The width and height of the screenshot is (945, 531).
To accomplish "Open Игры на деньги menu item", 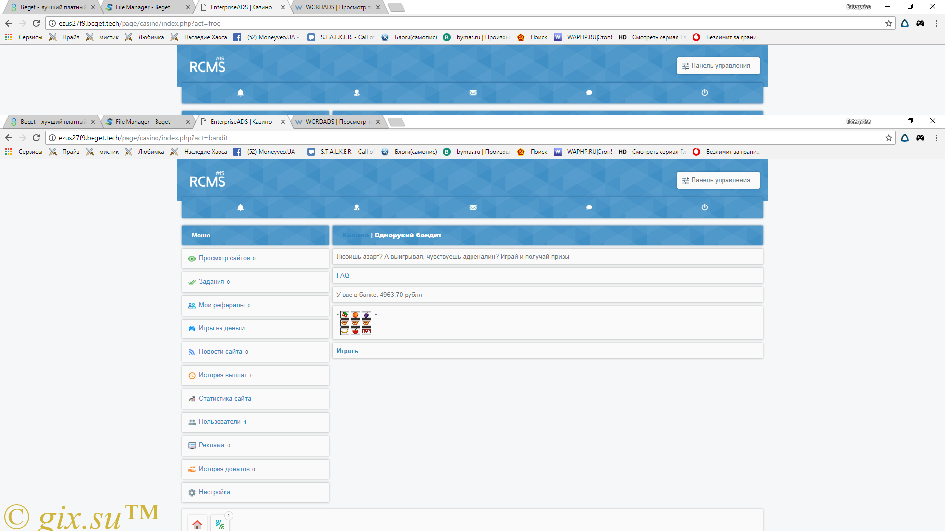I will point(255,328).
